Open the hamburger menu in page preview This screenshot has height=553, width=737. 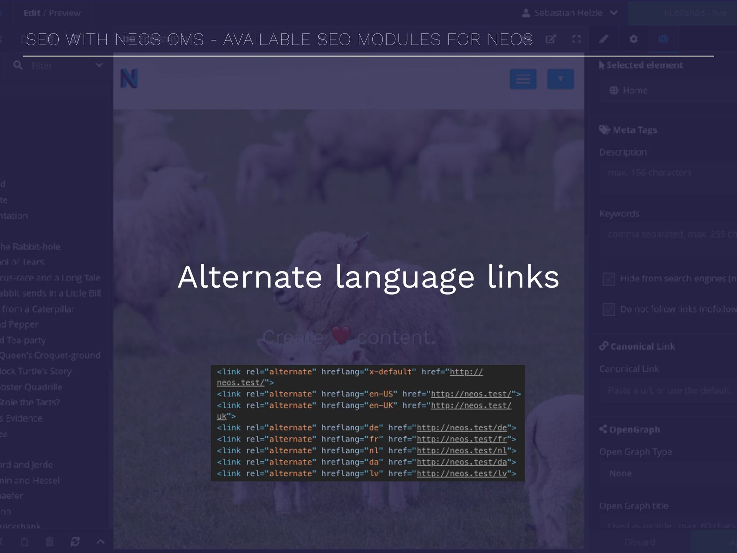[523, 79]
